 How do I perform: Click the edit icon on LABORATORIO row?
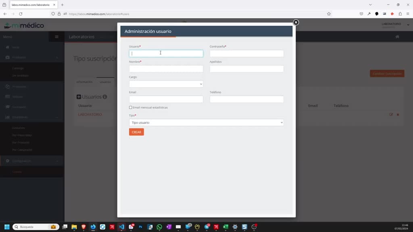pyautogui.click(x=391, y=114)
